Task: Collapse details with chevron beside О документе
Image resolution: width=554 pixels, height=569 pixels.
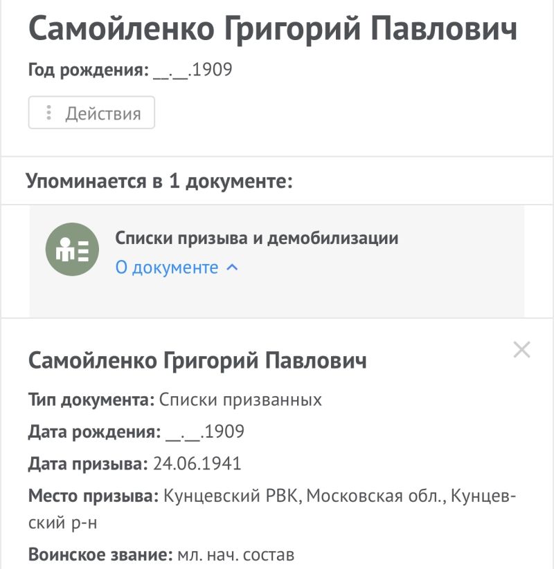Action: (232, 268)
